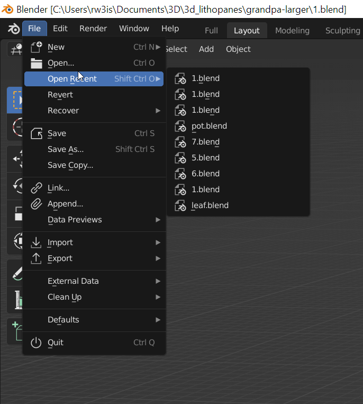Choose Save Copy... menu entry
This screenshot has width=363, height=404.
[94, 165]
